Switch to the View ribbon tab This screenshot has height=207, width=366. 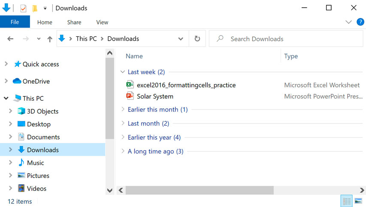pos(102,22)
